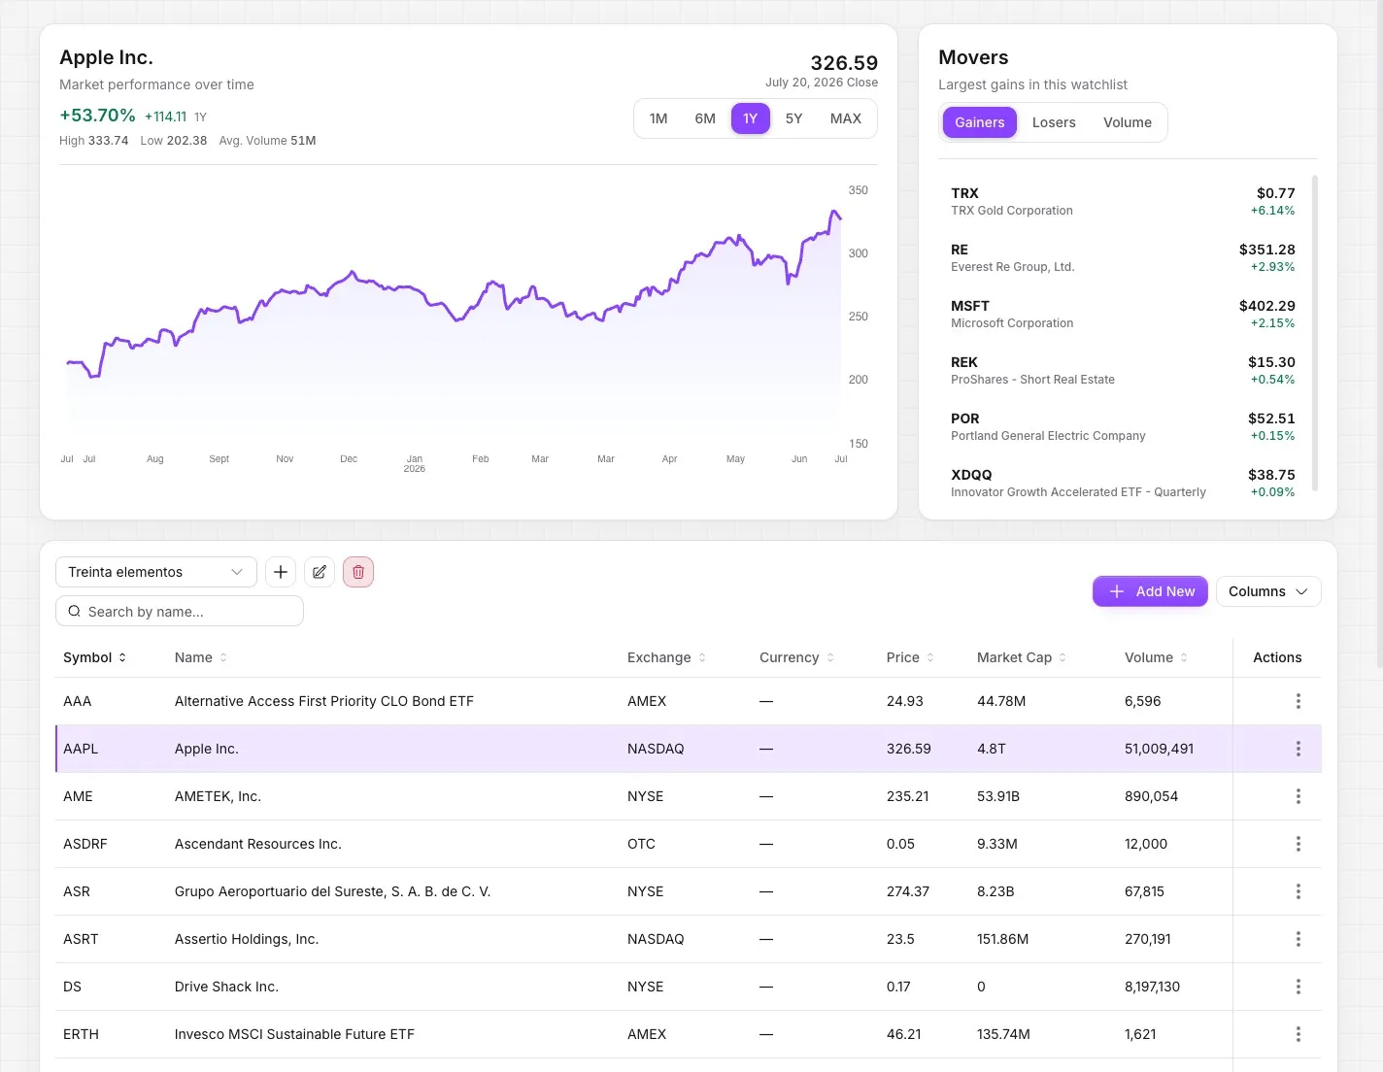The height and width of the screenshot is (1072, 1383).
Task: Open actions menu for ASRT row
Action: 1299,939
